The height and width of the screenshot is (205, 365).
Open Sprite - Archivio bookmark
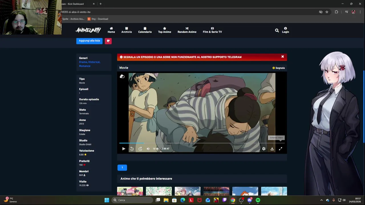[x=73, y=19]
